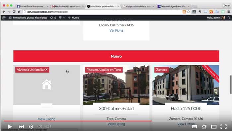232x131 pixels.
Task: Open Pisos en Alquiler en Toro listing title
Action: (104, 70)
